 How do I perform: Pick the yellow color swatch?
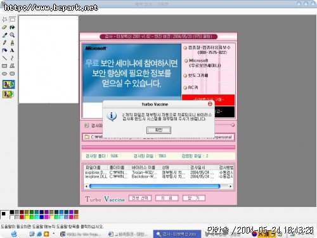click(27, 217)
